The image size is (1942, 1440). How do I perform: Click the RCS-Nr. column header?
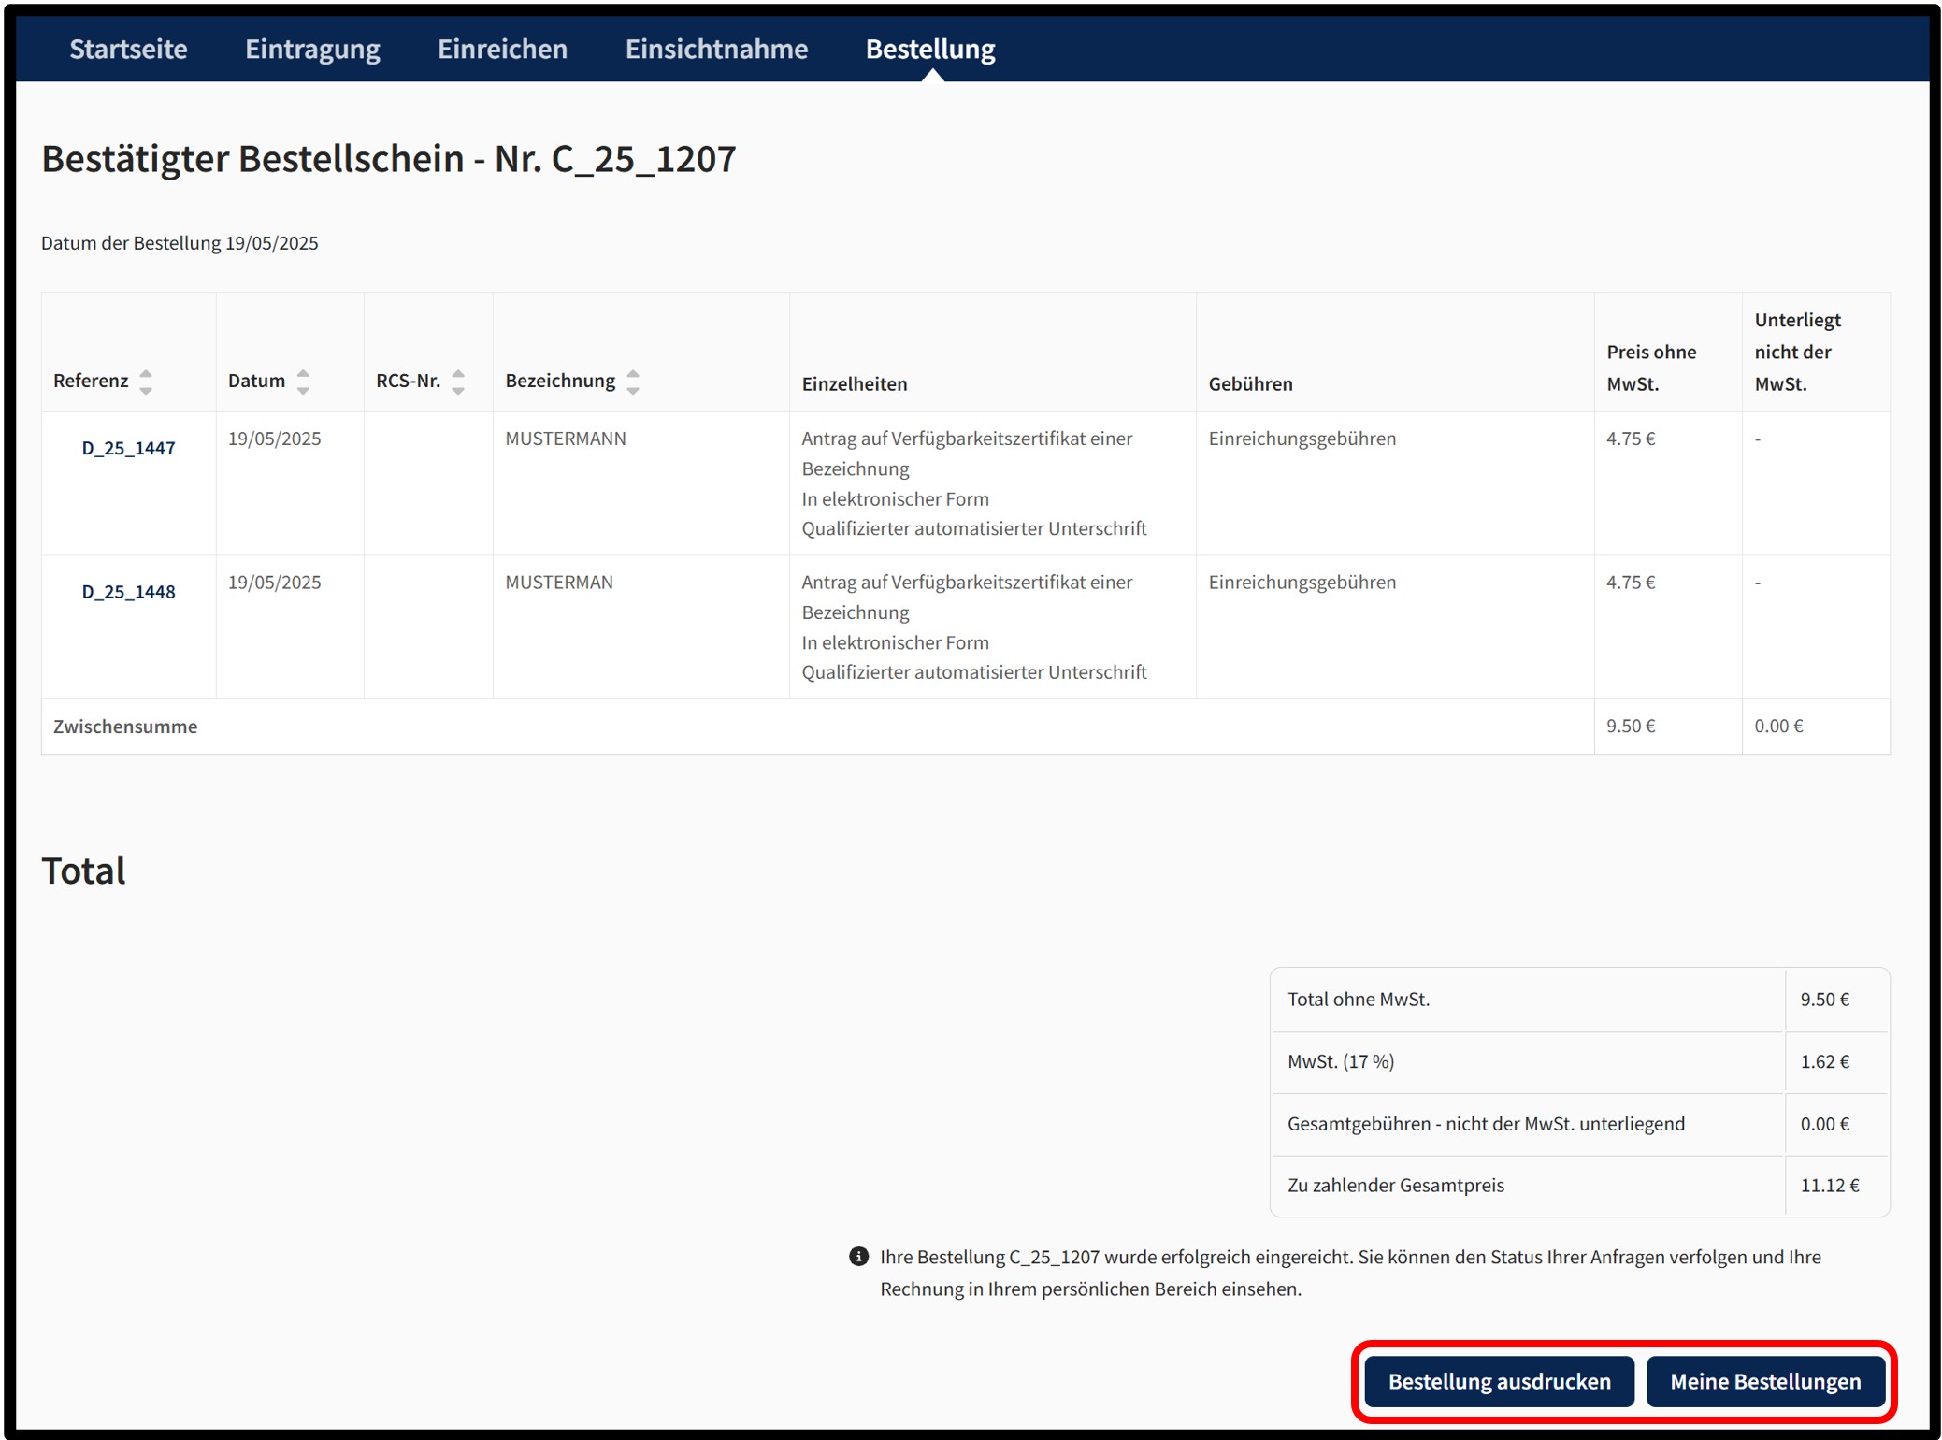[408, 381]
